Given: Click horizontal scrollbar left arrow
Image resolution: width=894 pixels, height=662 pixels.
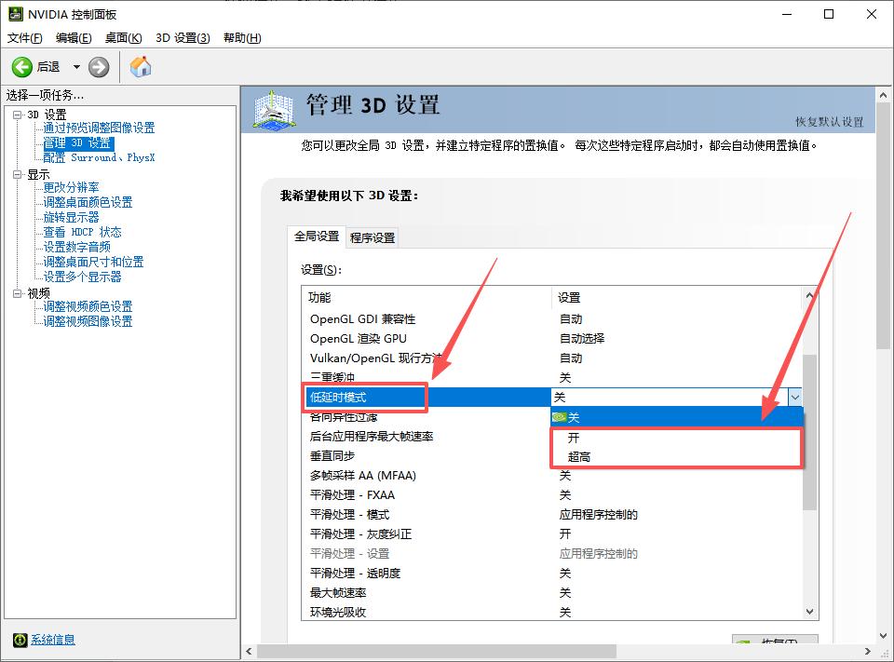Looking at the screenshot, I should coord(249,651).
